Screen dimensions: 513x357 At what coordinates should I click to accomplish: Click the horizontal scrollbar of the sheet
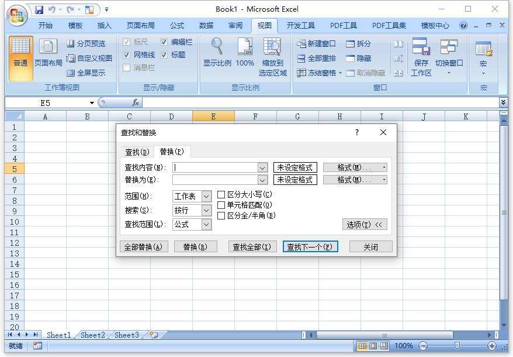point(384,335)
